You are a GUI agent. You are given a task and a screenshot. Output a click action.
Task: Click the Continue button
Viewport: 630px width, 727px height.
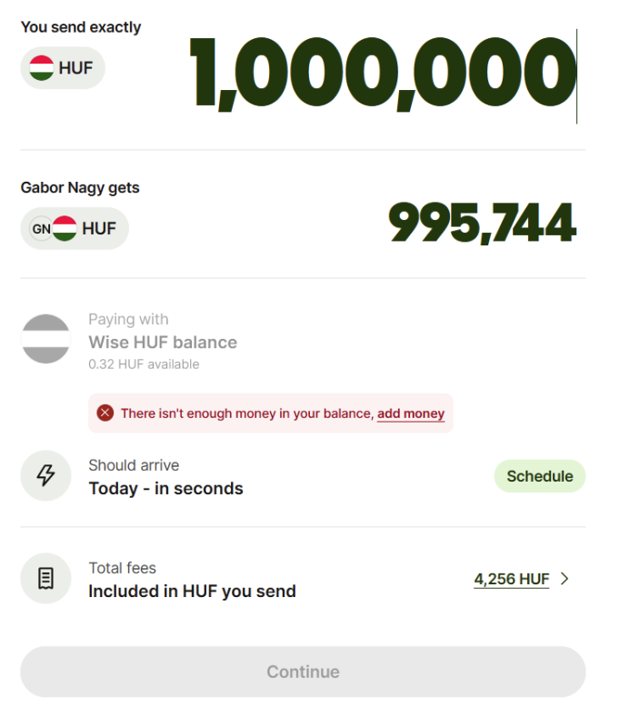pyautogui.click(x=303, y=672)
